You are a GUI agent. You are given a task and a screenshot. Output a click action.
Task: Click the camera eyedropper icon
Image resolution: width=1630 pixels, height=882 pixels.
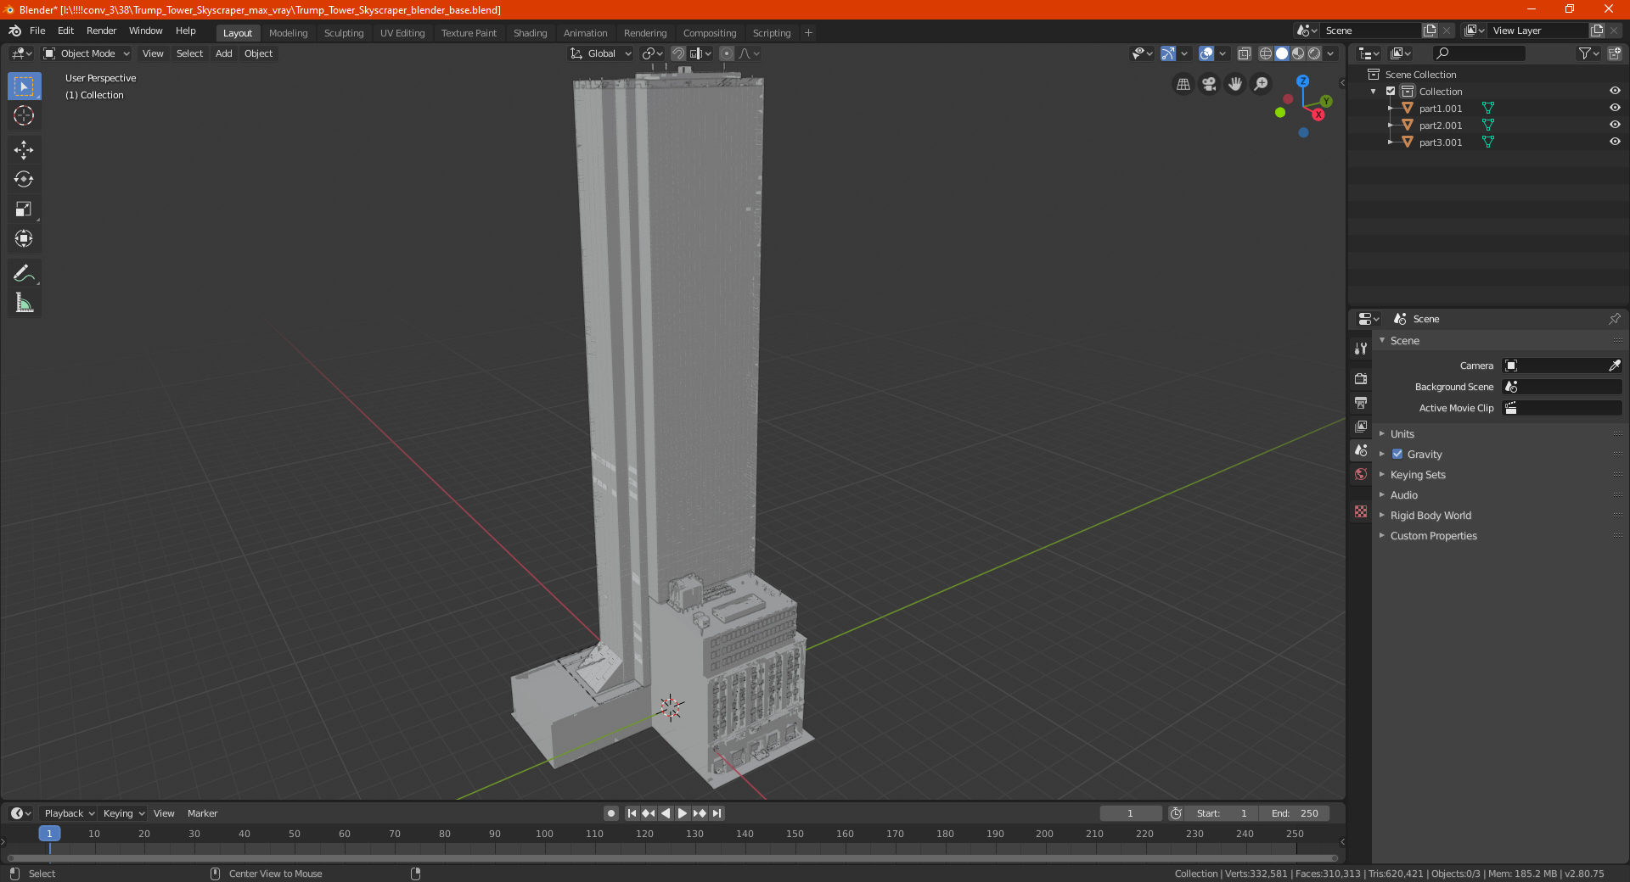click(1614, 366)
